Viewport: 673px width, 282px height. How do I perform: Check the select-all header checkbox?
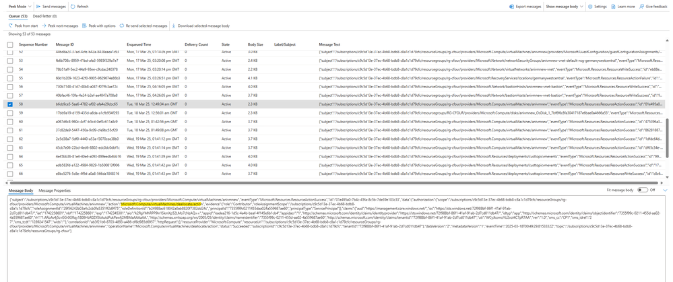pyautogui.click(x=10, y=44)
